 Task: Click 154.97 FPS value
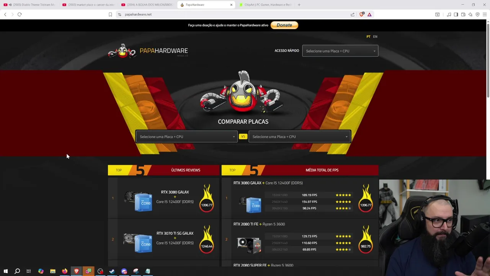click(x=309, y=202)
